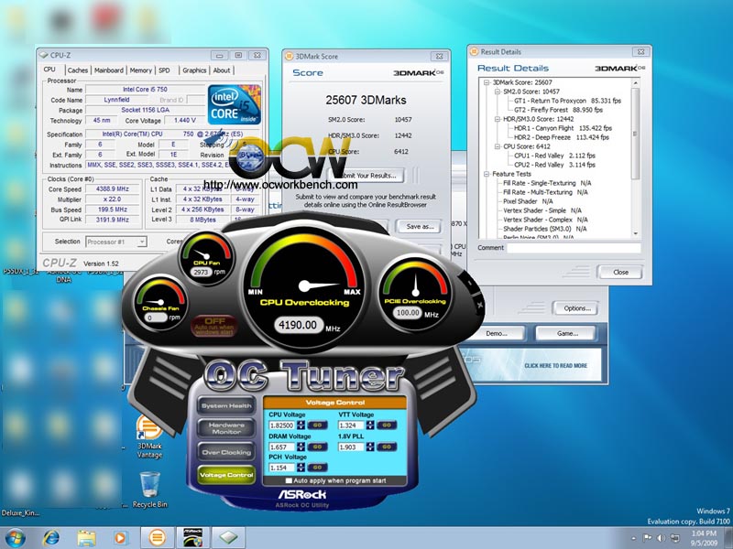Click the ASRock logo in OC Tuner
The height and width of the screenshot is (549, 733).
(302, 494)
